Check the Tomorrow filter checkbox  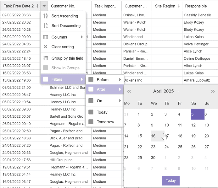coord(91,122)
